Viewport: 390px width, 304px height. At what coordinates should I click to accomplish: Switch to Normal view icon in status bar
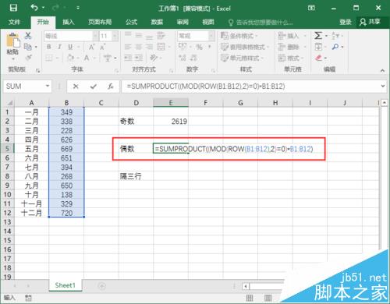[250, 298]
